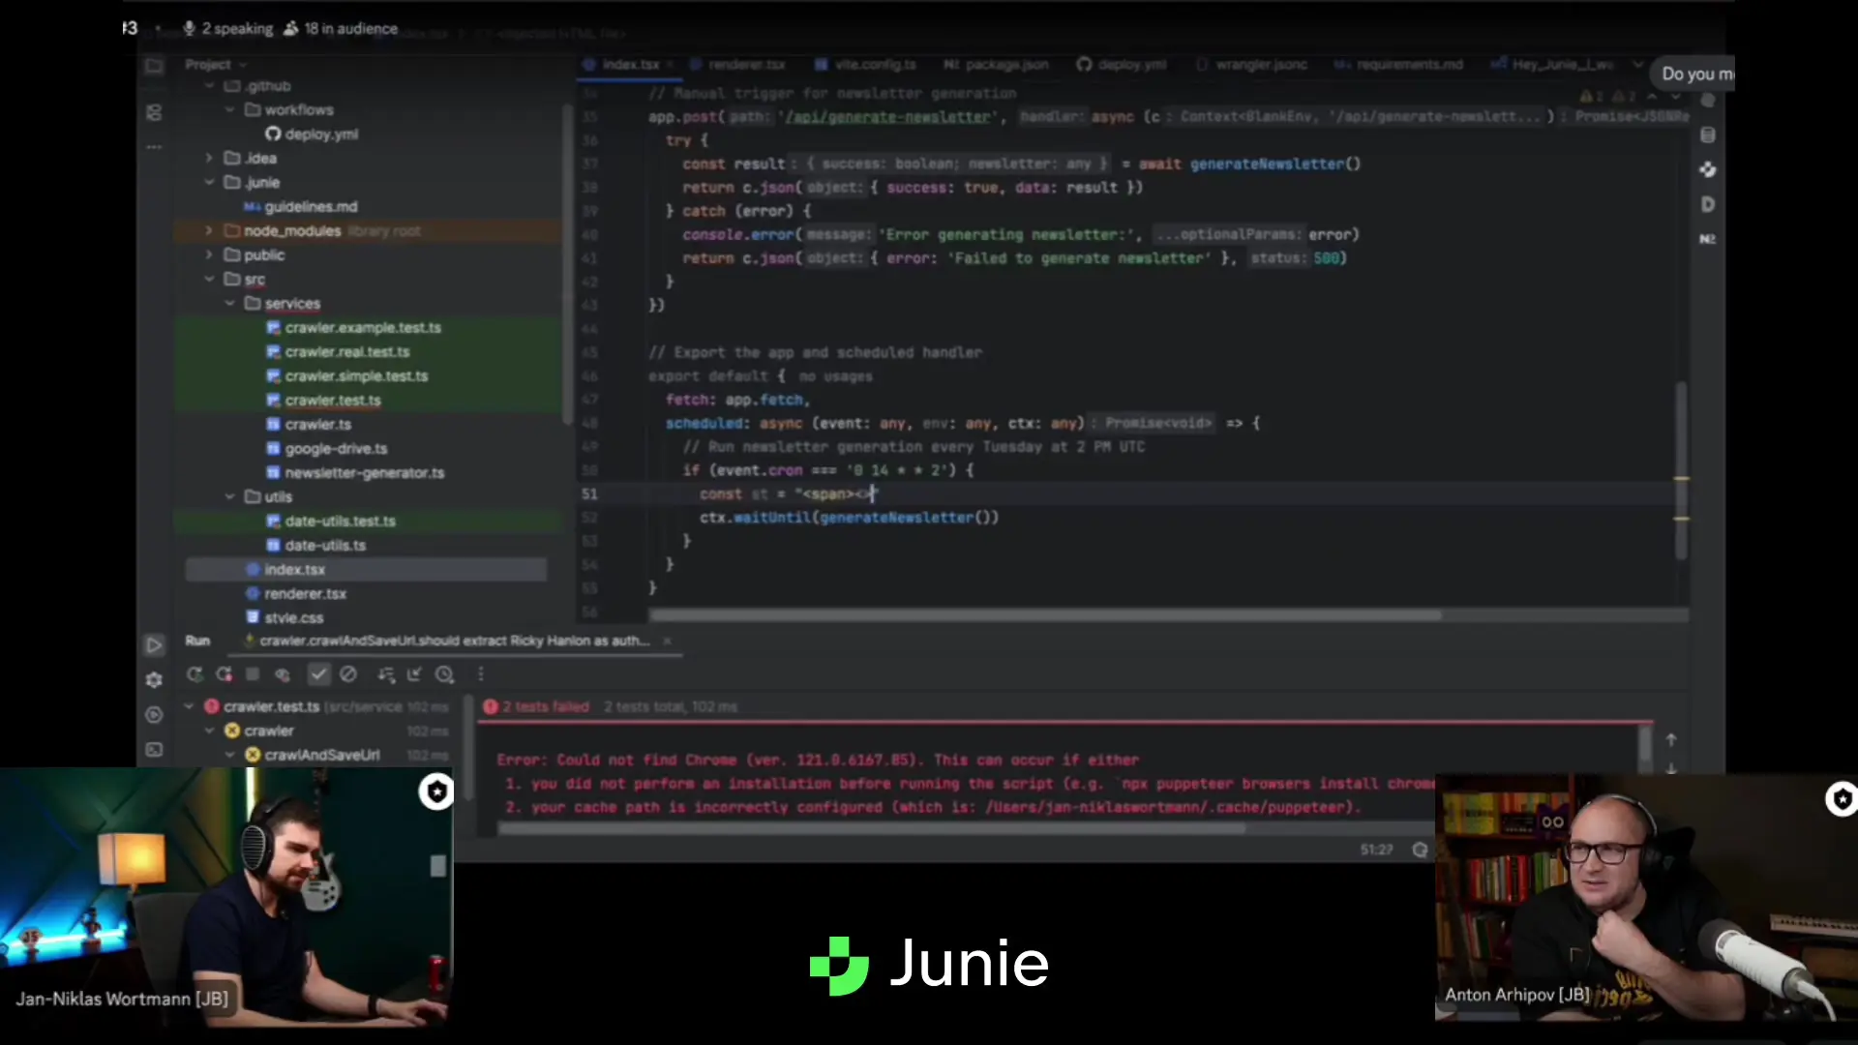1858x1045 pixels.
Task: Collapse the crawlAndSaveUrl test node
Action: pos(230,755)
